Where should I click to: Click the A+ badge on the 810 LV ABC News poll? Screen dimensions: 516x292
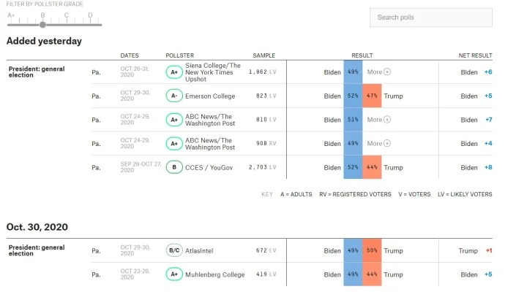(x=174, y=120)
